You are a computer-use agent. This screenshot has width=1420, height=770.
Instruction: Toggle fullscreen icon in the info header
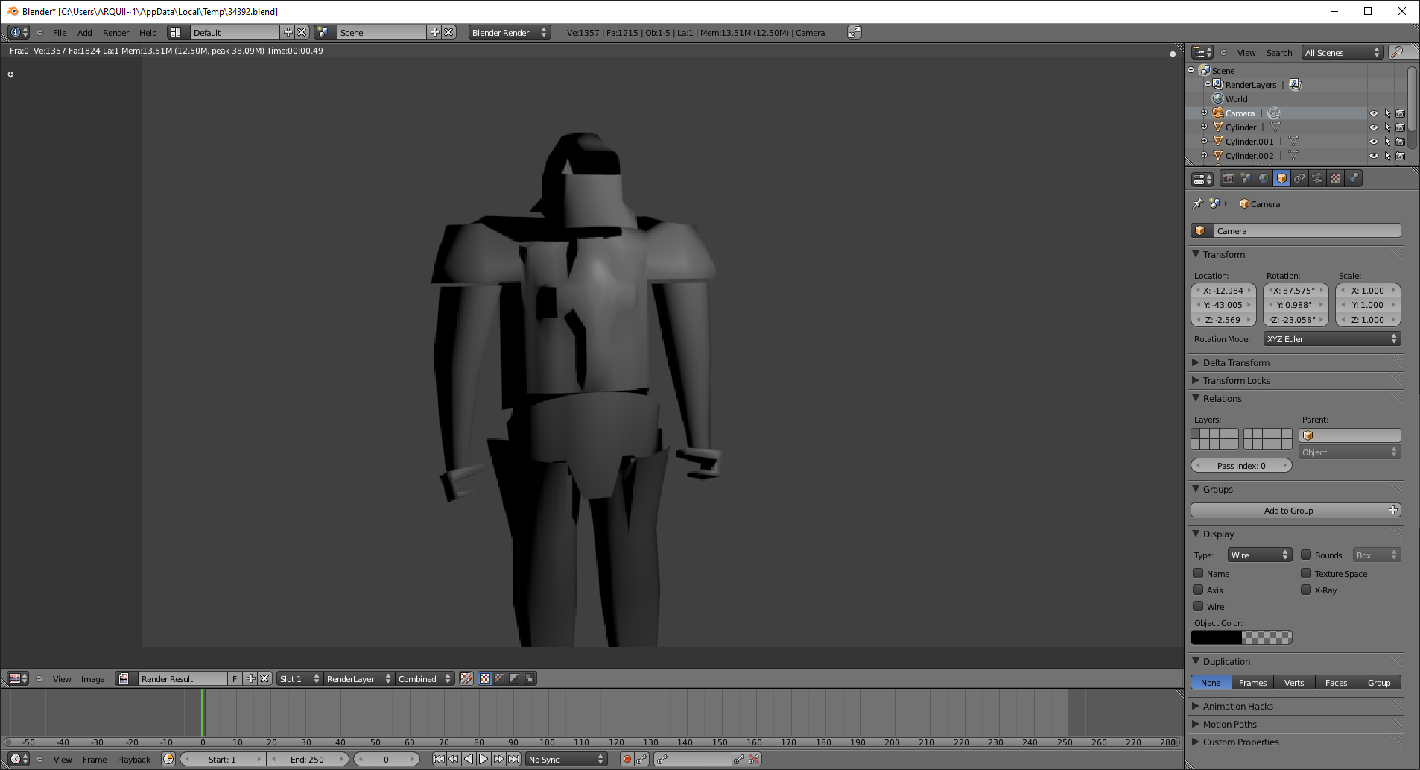(x=855, y=32)
